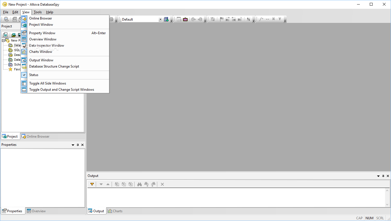
Task: Click the first copy icon in Output toolbar
Action: [x=117, y=184]
